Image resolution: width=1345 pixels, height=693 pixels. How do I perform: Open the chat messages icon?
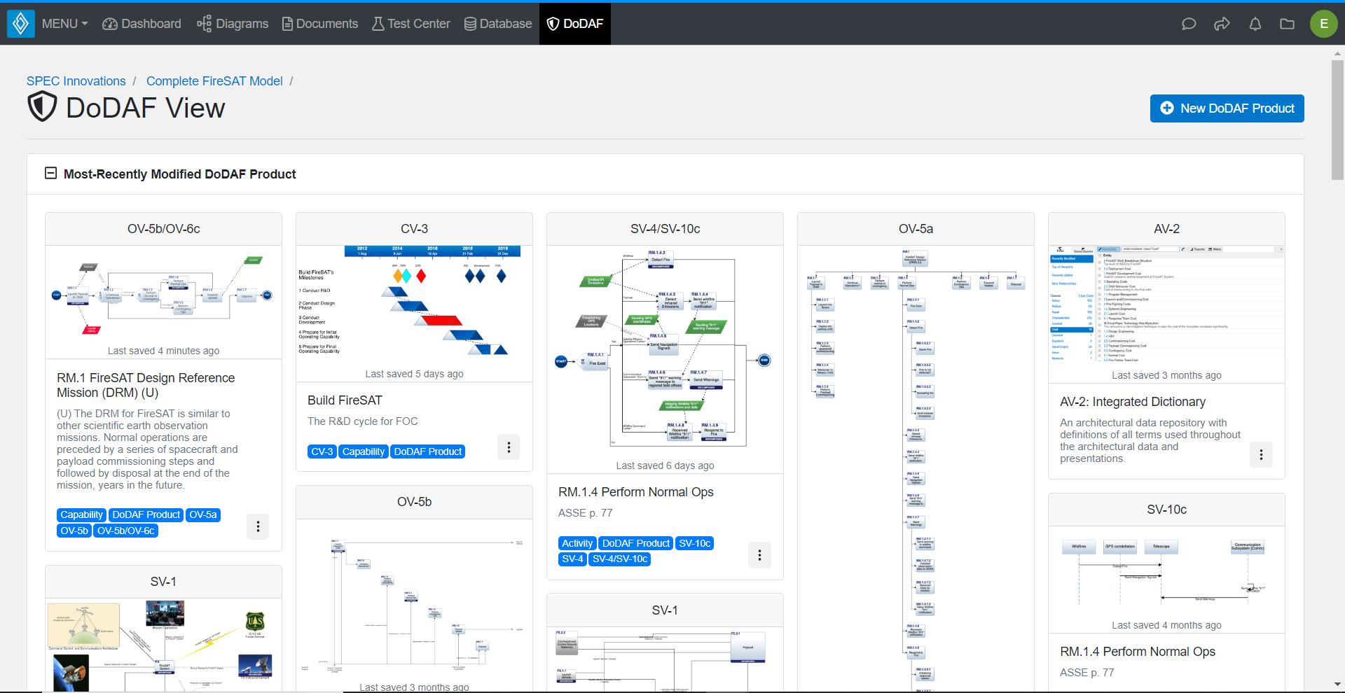[x=1189, y=23]
